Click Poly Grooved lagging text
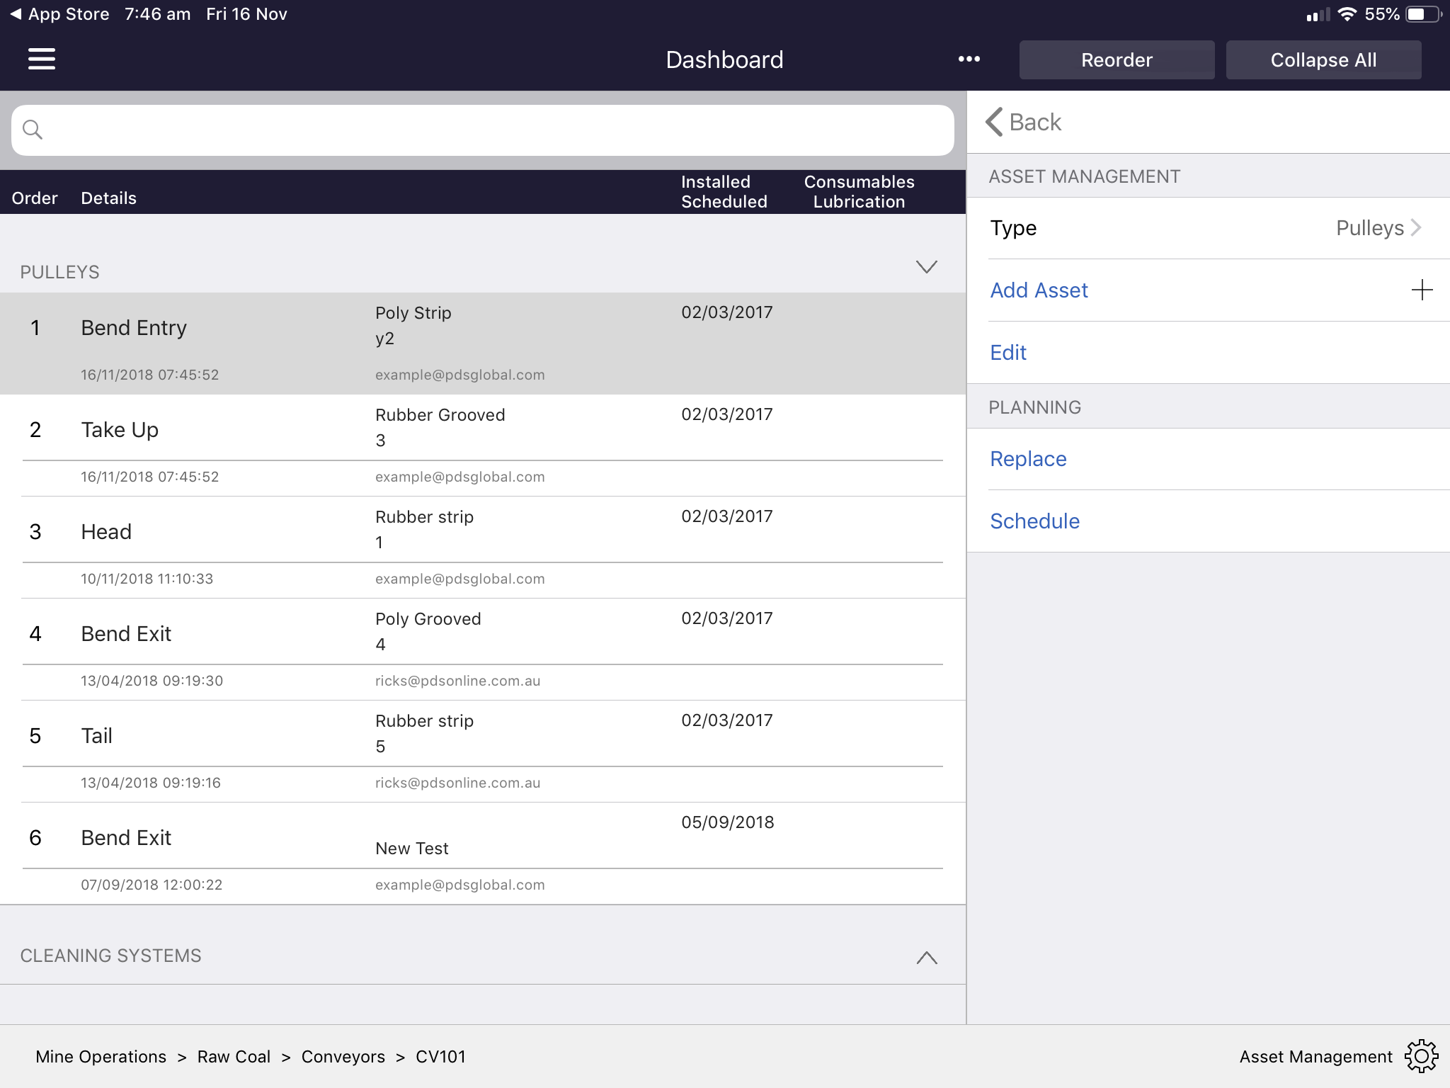The image size is (1450, 1088). point(428,619)
